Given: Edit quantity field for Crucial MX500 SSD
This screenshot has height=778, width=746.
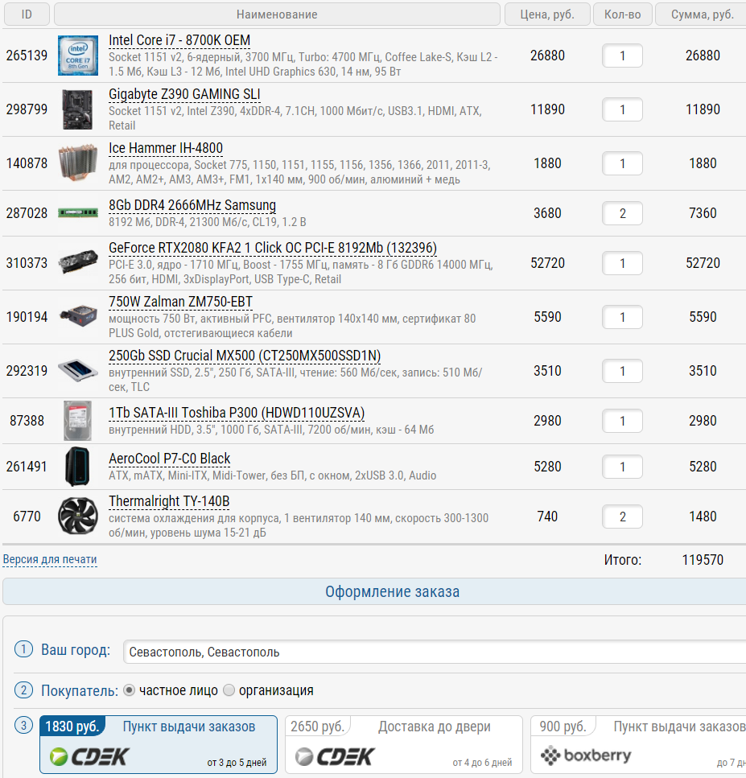Looking at the screenshot, I should click(622, 371).
